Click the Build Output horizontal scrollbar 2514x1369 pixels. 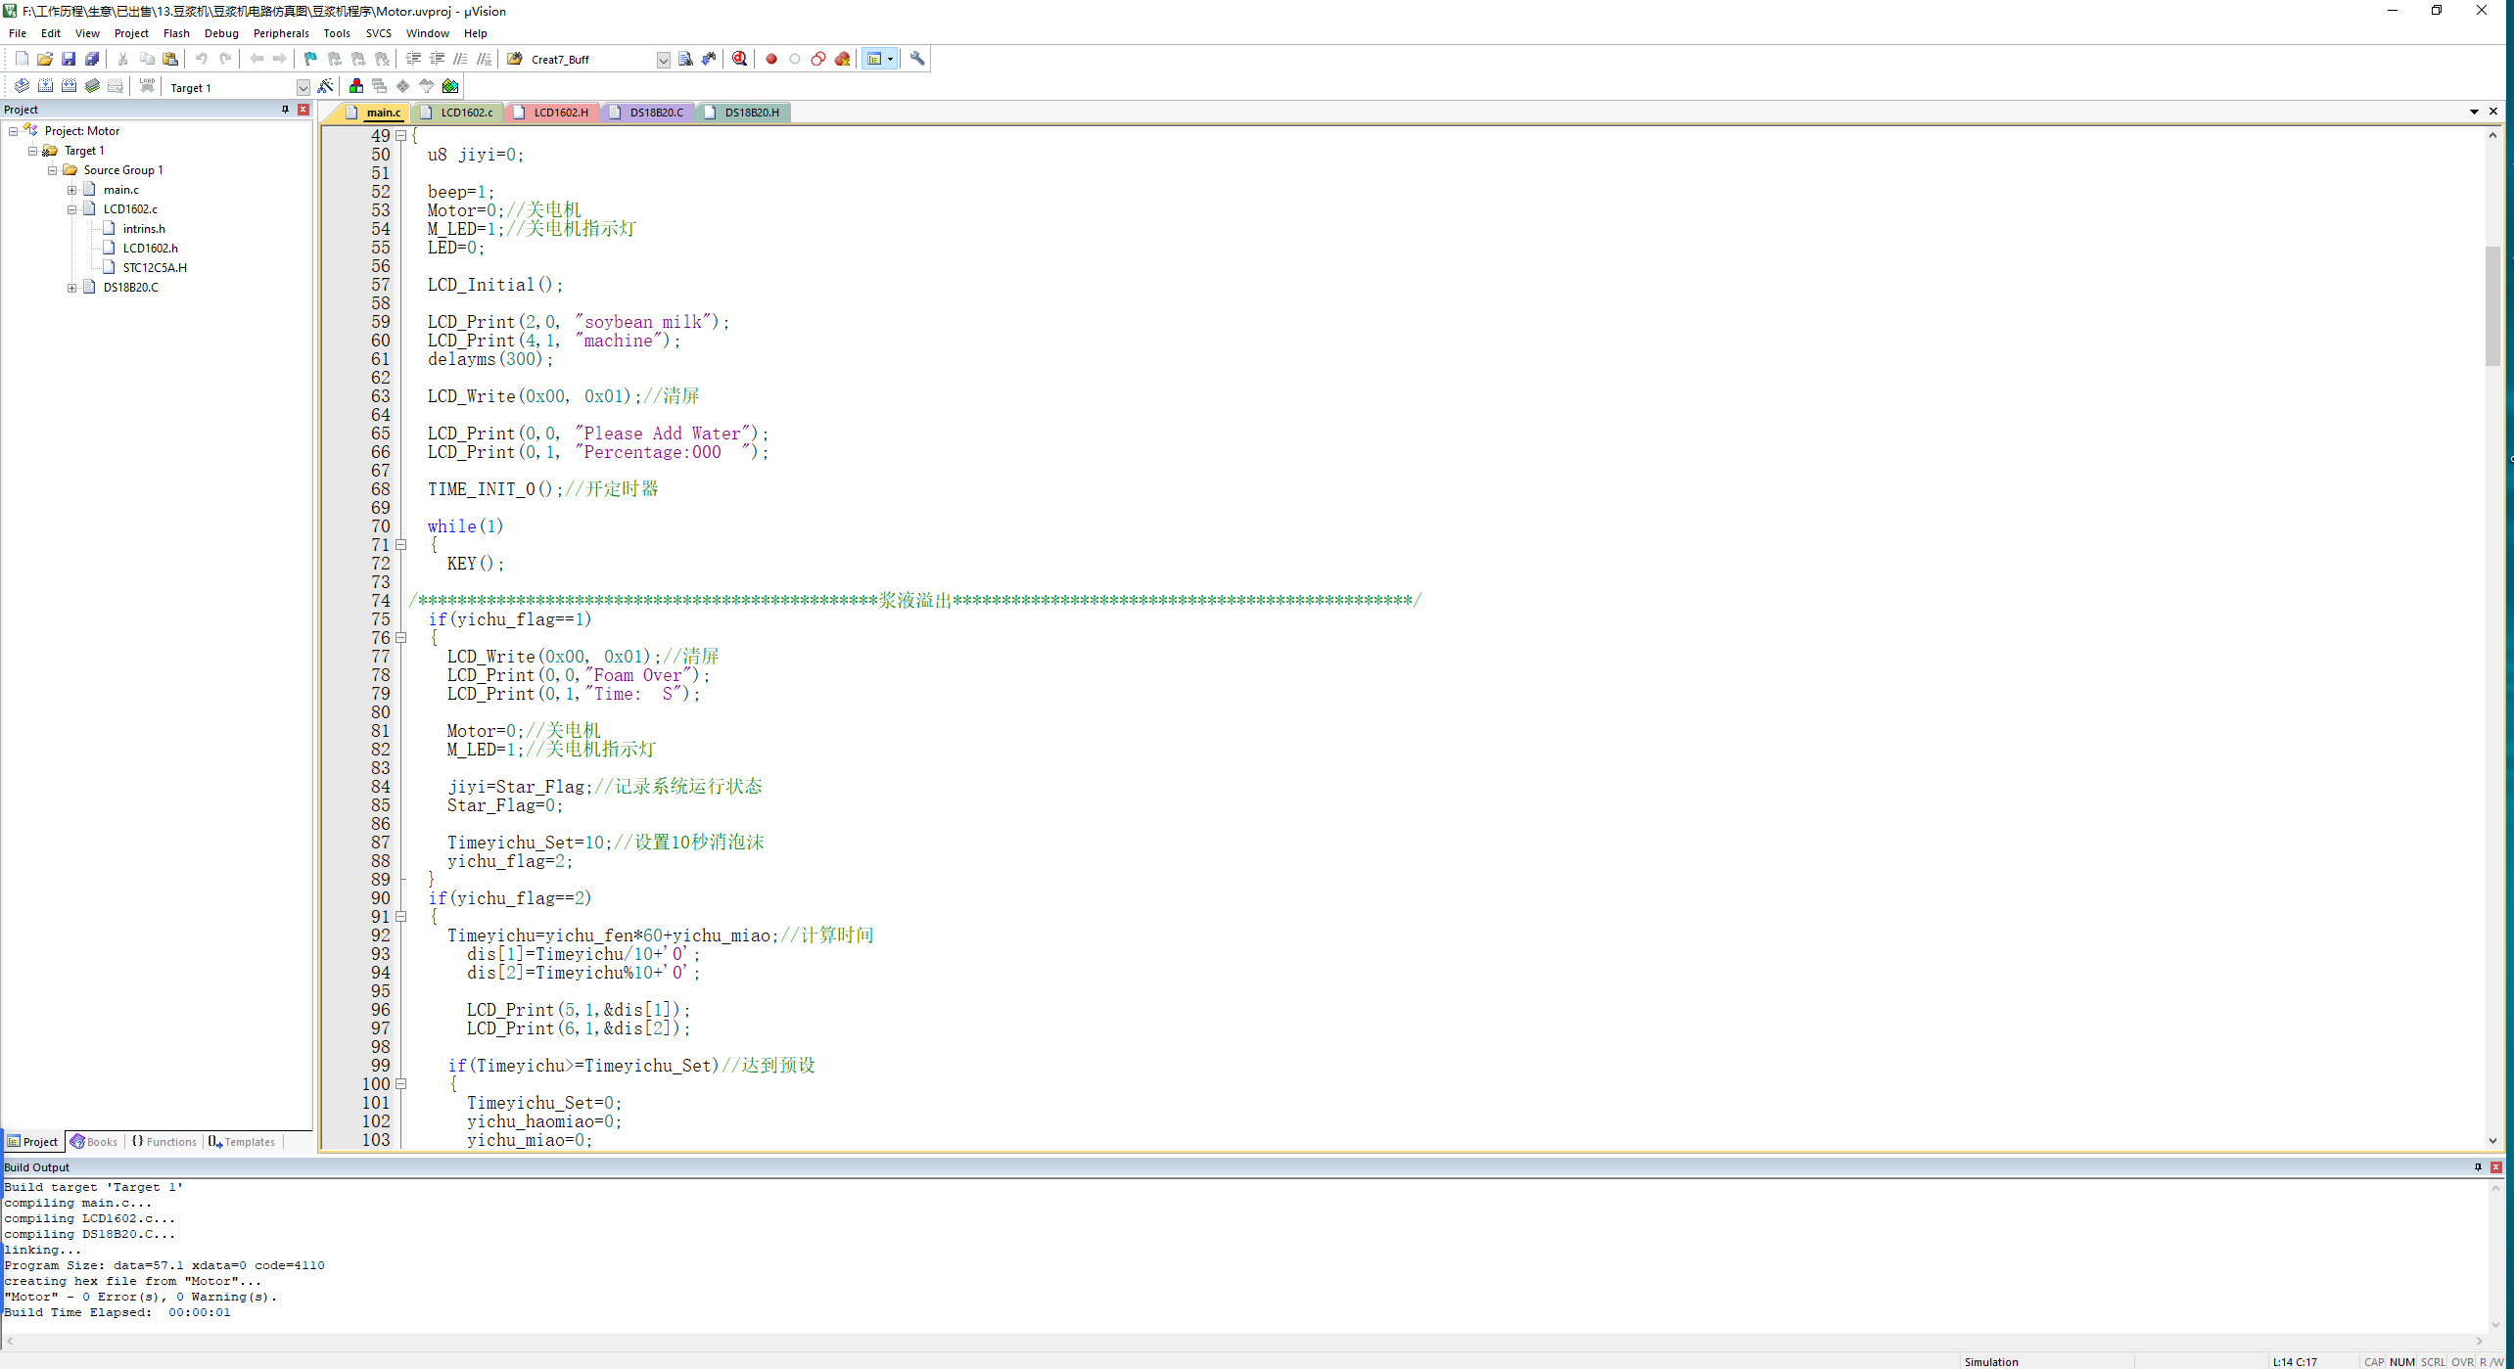pos(1244,1342)
